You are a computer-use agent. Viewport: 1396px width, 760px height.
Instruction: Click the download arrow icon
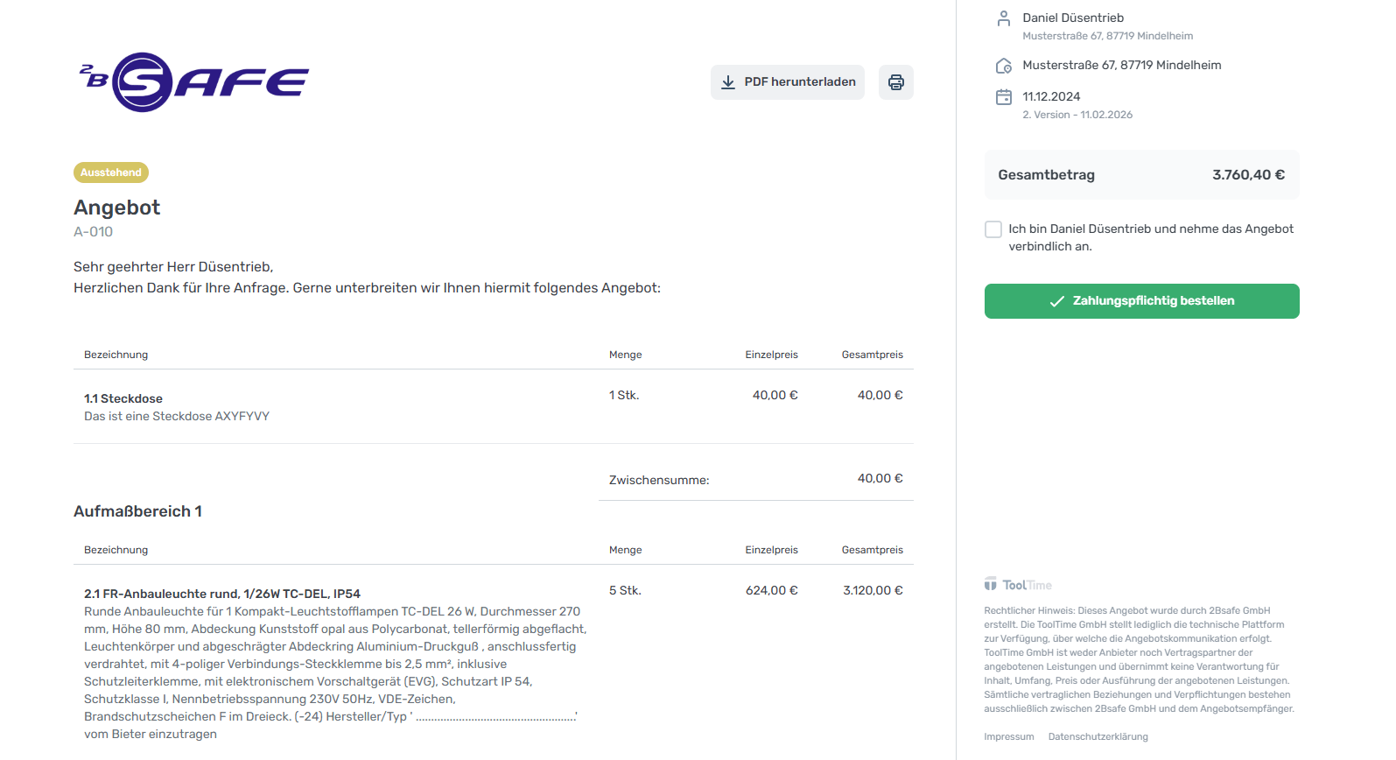727,82
